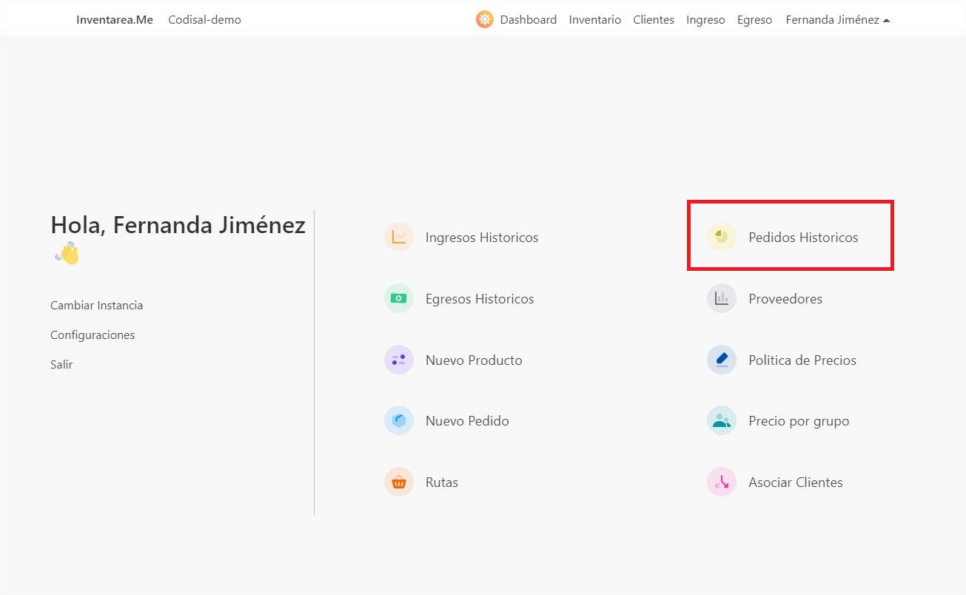Switch to the Ingreso tab
Viewport: 966px width, 595px height.
point(705,19)
